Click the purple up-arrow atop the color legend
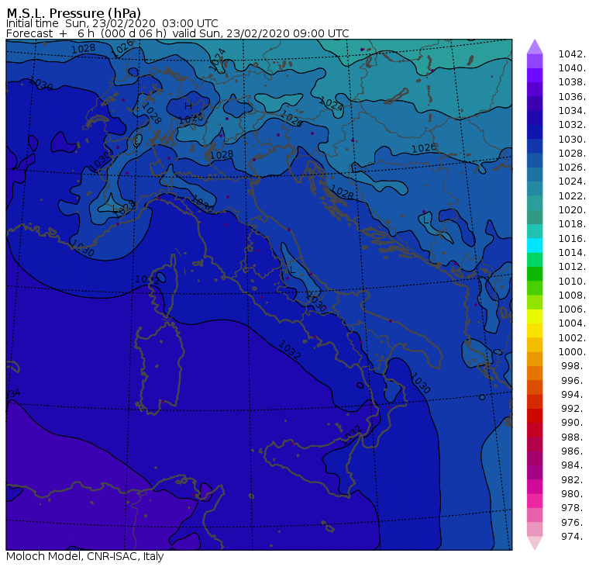This screenshot has width=589, height=567. 535,47
